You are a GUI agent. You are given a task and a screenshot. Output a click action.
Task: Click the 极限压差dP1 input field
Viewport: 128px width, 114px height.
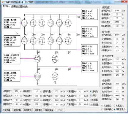(117, 22)
